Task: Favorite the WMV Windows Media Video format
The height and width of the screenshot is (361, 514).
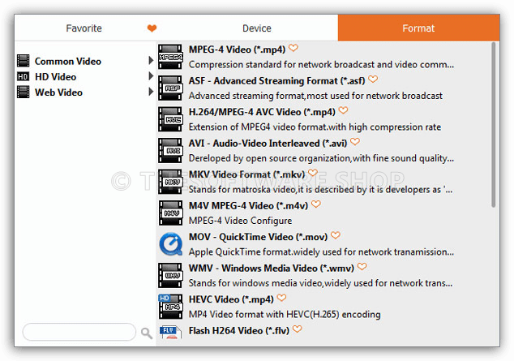Action: 362,267
